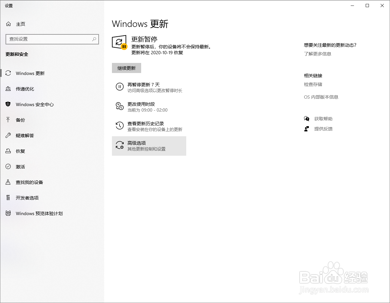Select 激活 in sidebar
This screenshot has height=303, width=390.
coord(52,167)
